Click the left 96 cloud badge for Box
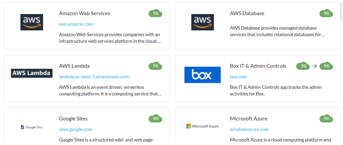This screenshot has height=145, width=343. pyautogui.click(x=303, y=66)
